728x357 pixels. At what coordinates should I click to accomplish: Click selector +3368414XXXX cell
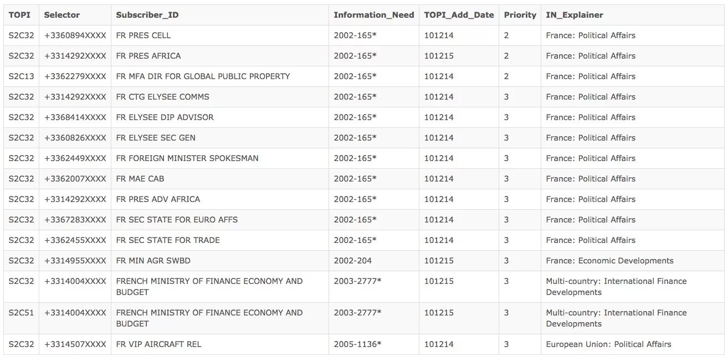(75, 117)
